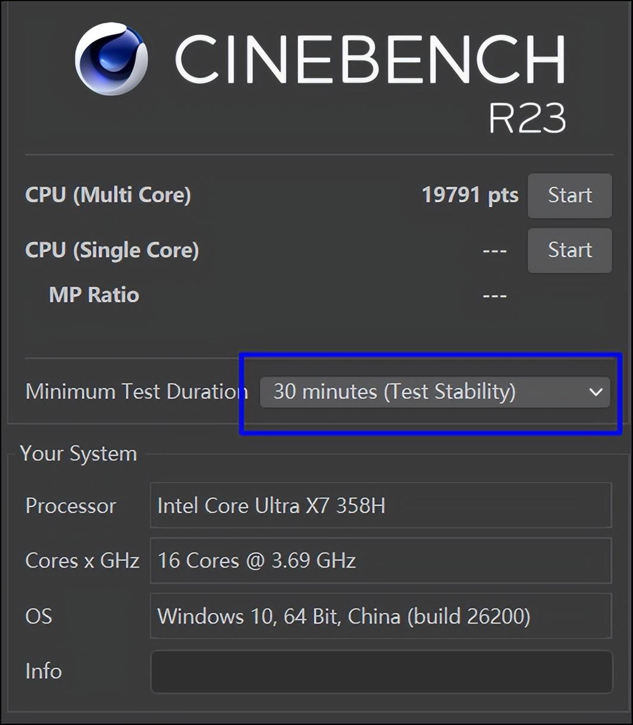Click the CPU (Single Core) label
Viewport: 633px width, 725px height.
112,250
